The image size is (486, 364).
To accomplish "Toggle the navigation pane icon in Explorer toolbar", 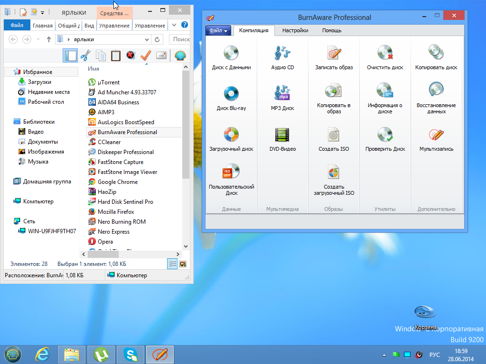I will pyautogui.click(x=70, y=56).
